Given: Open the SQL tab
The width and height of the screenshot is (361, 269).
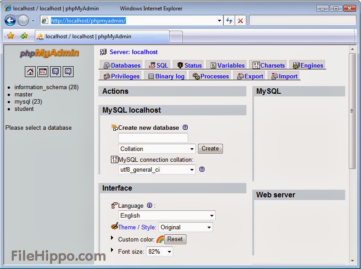Looking at the screenshot, I should tap(158, 65).
